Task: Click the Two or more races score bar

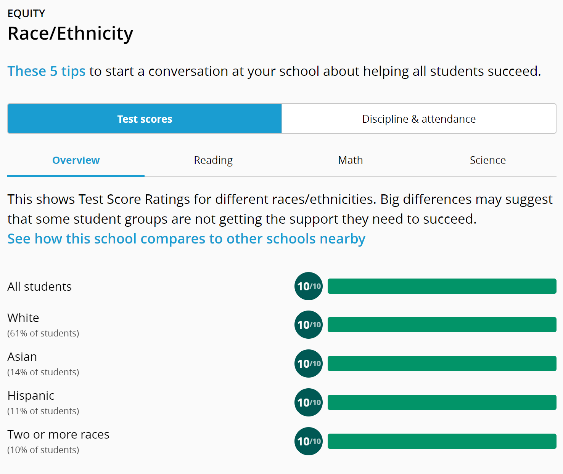Action: (x=442, y=441)
